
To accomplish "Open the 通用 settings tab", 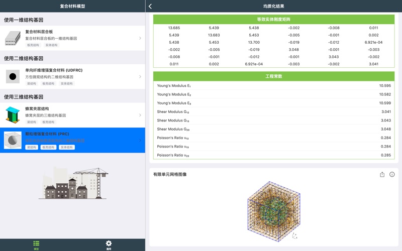I will [x=109, y=245].
